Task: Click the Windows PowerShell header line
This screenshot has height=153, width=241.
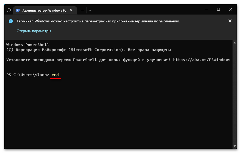Action: point(28,45)
